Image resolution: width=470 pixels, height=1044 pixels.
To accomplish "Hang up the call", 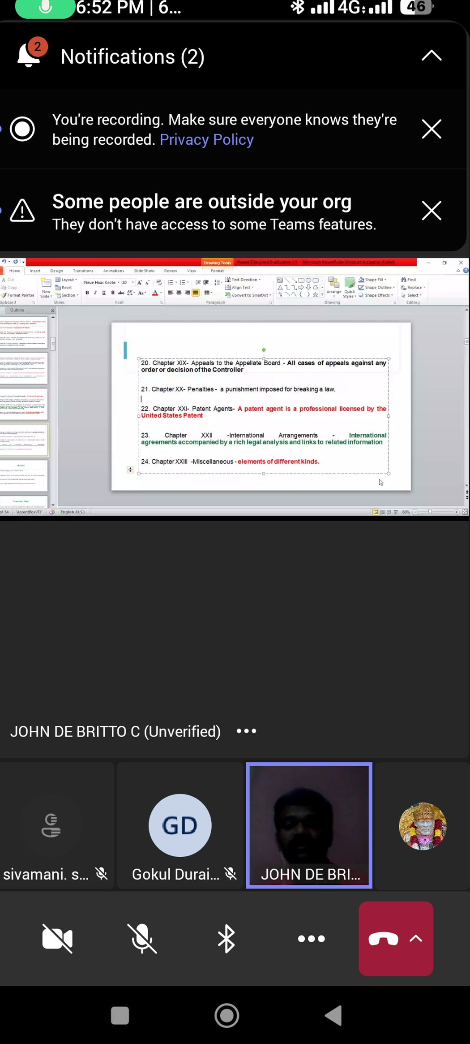I will pyautogui.click(x=383, y=938).
